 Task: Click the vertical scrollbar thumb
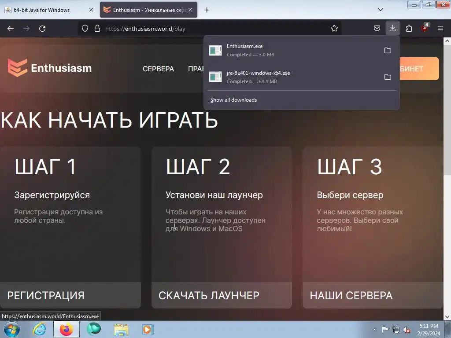coord(447,110)
